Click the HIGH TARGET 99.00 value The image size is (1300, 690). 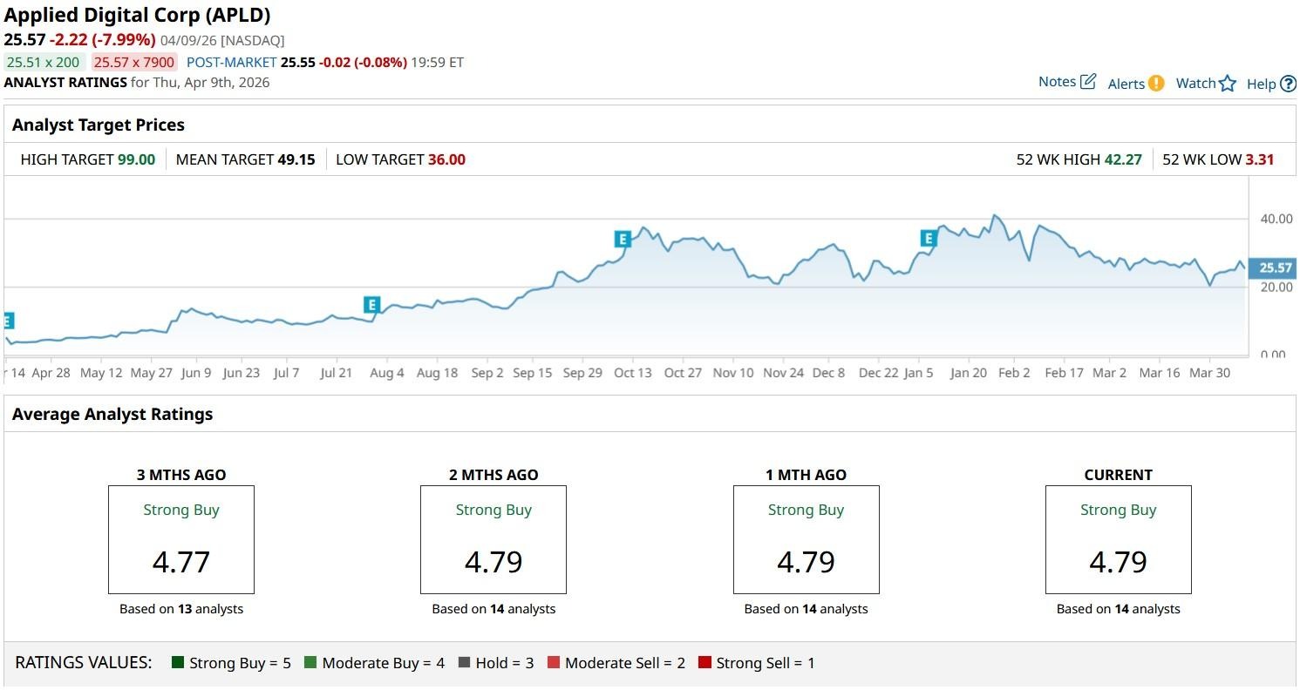click(136, 159)
